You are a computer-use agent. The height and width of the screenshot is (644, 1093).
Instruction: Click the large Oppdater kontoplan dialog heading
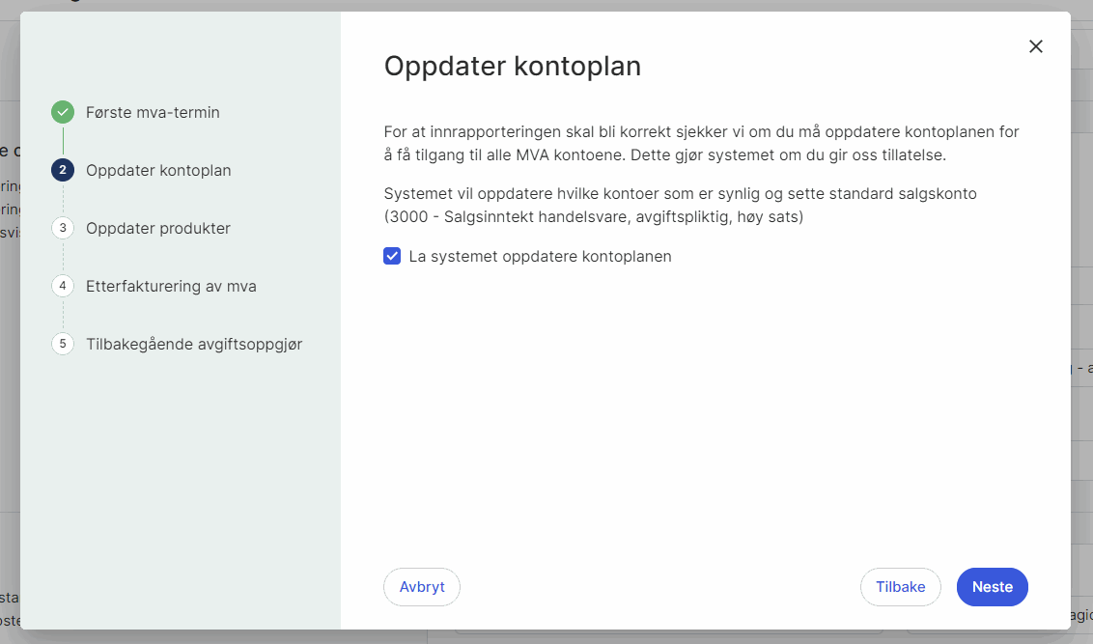coord(512,67)
